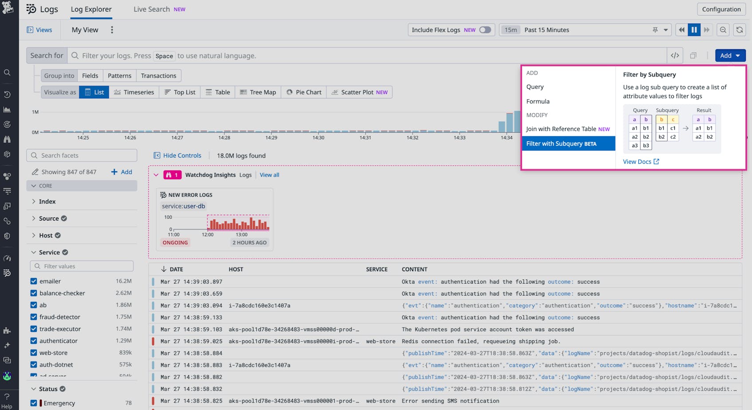752x410 pixels.
Task: Click the tallest bar in the log timeline histogram
Action: point(516,122)
